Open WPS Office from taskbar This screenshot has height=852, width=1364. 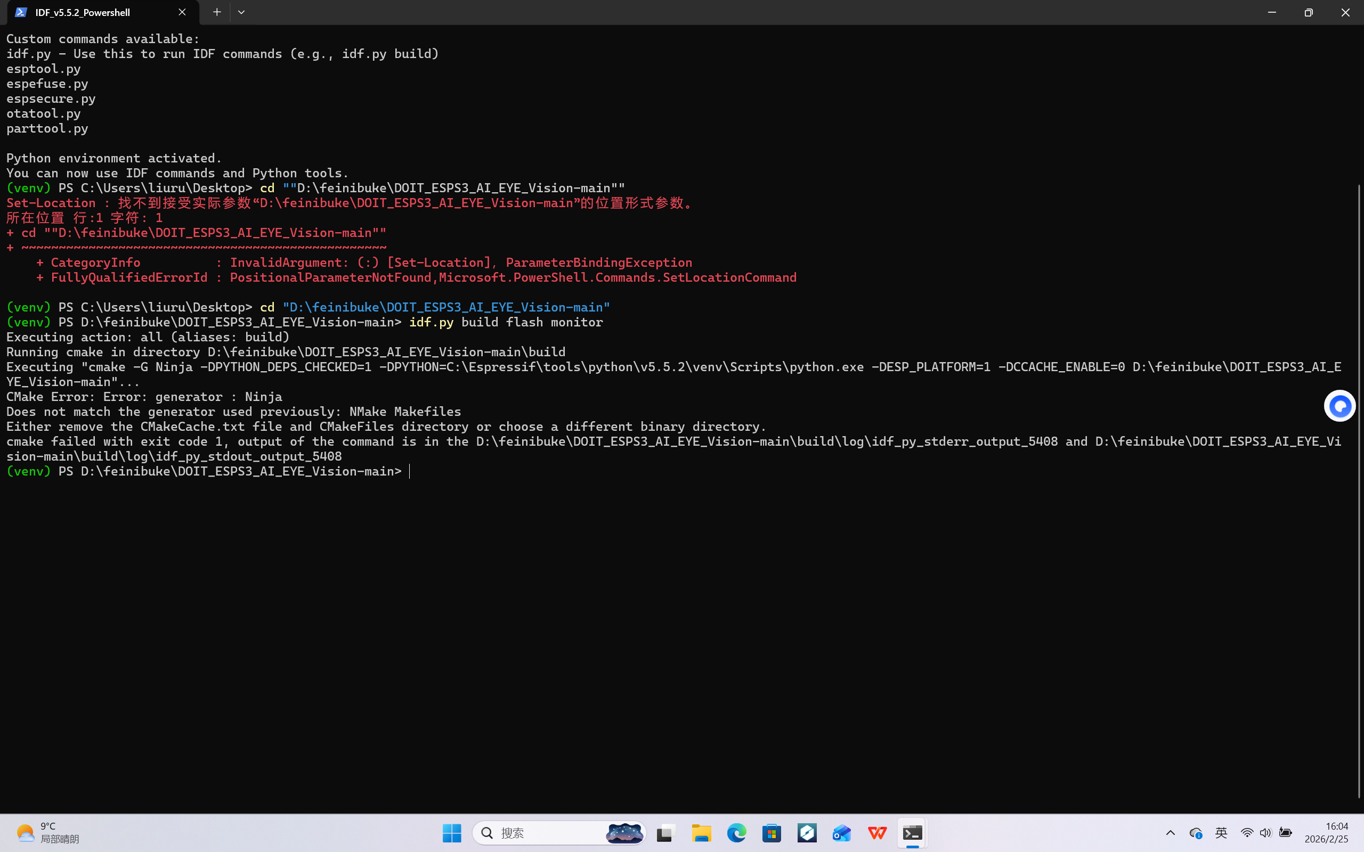click(877, 833)
